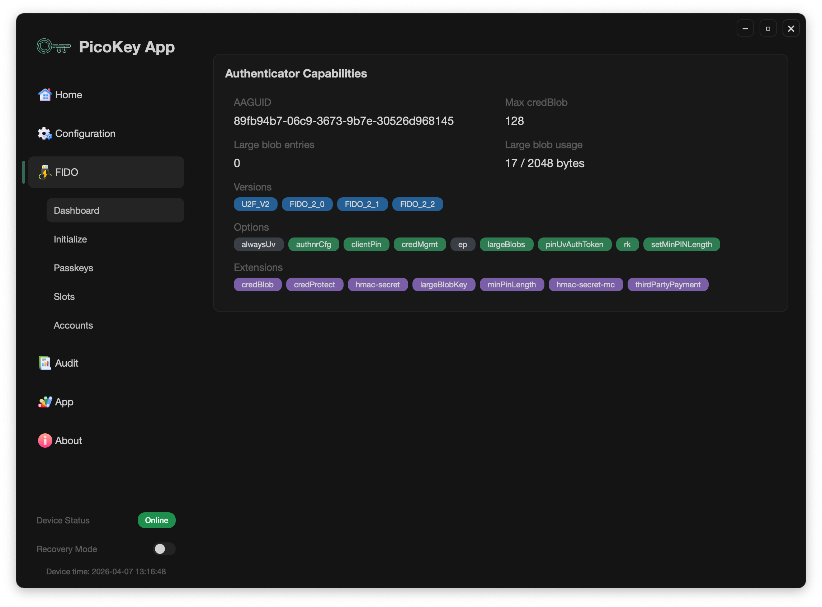Click the PicoKey App key logo
The image size is (822, 607).
point(53,46)
